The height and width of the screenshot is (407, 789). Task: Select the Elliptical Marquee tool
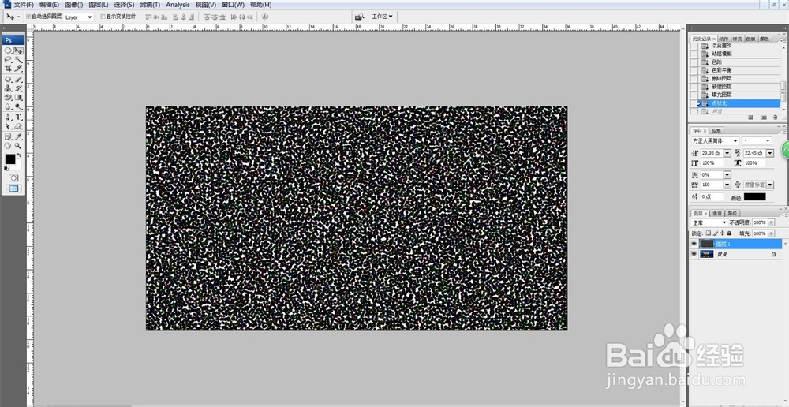point(8,50)
